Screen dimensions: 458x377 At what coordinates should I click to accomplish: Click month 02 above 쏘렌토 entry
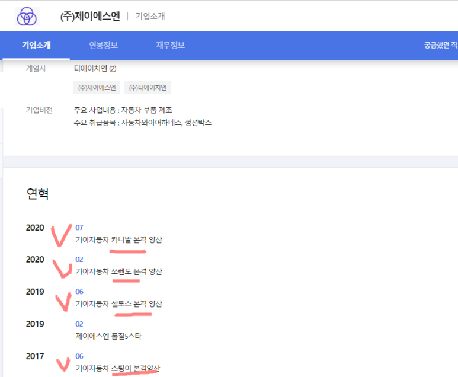79,260
